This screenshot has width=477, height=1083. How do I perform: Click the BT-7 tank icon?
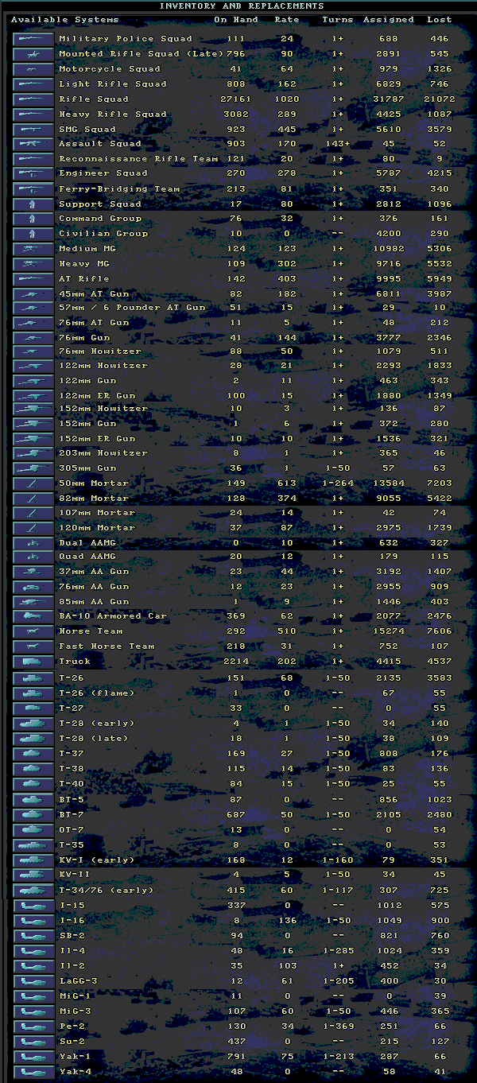(x=33, y=814)
